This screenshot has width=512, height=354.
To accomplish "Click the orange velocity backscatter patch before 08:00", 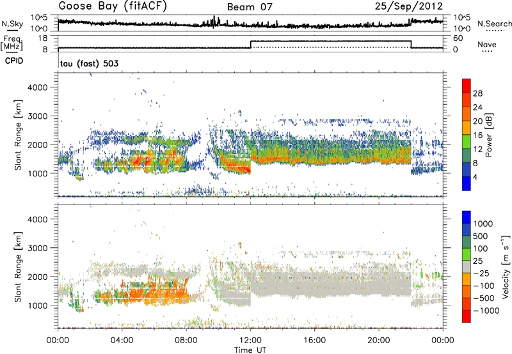I will pos(157,293).
